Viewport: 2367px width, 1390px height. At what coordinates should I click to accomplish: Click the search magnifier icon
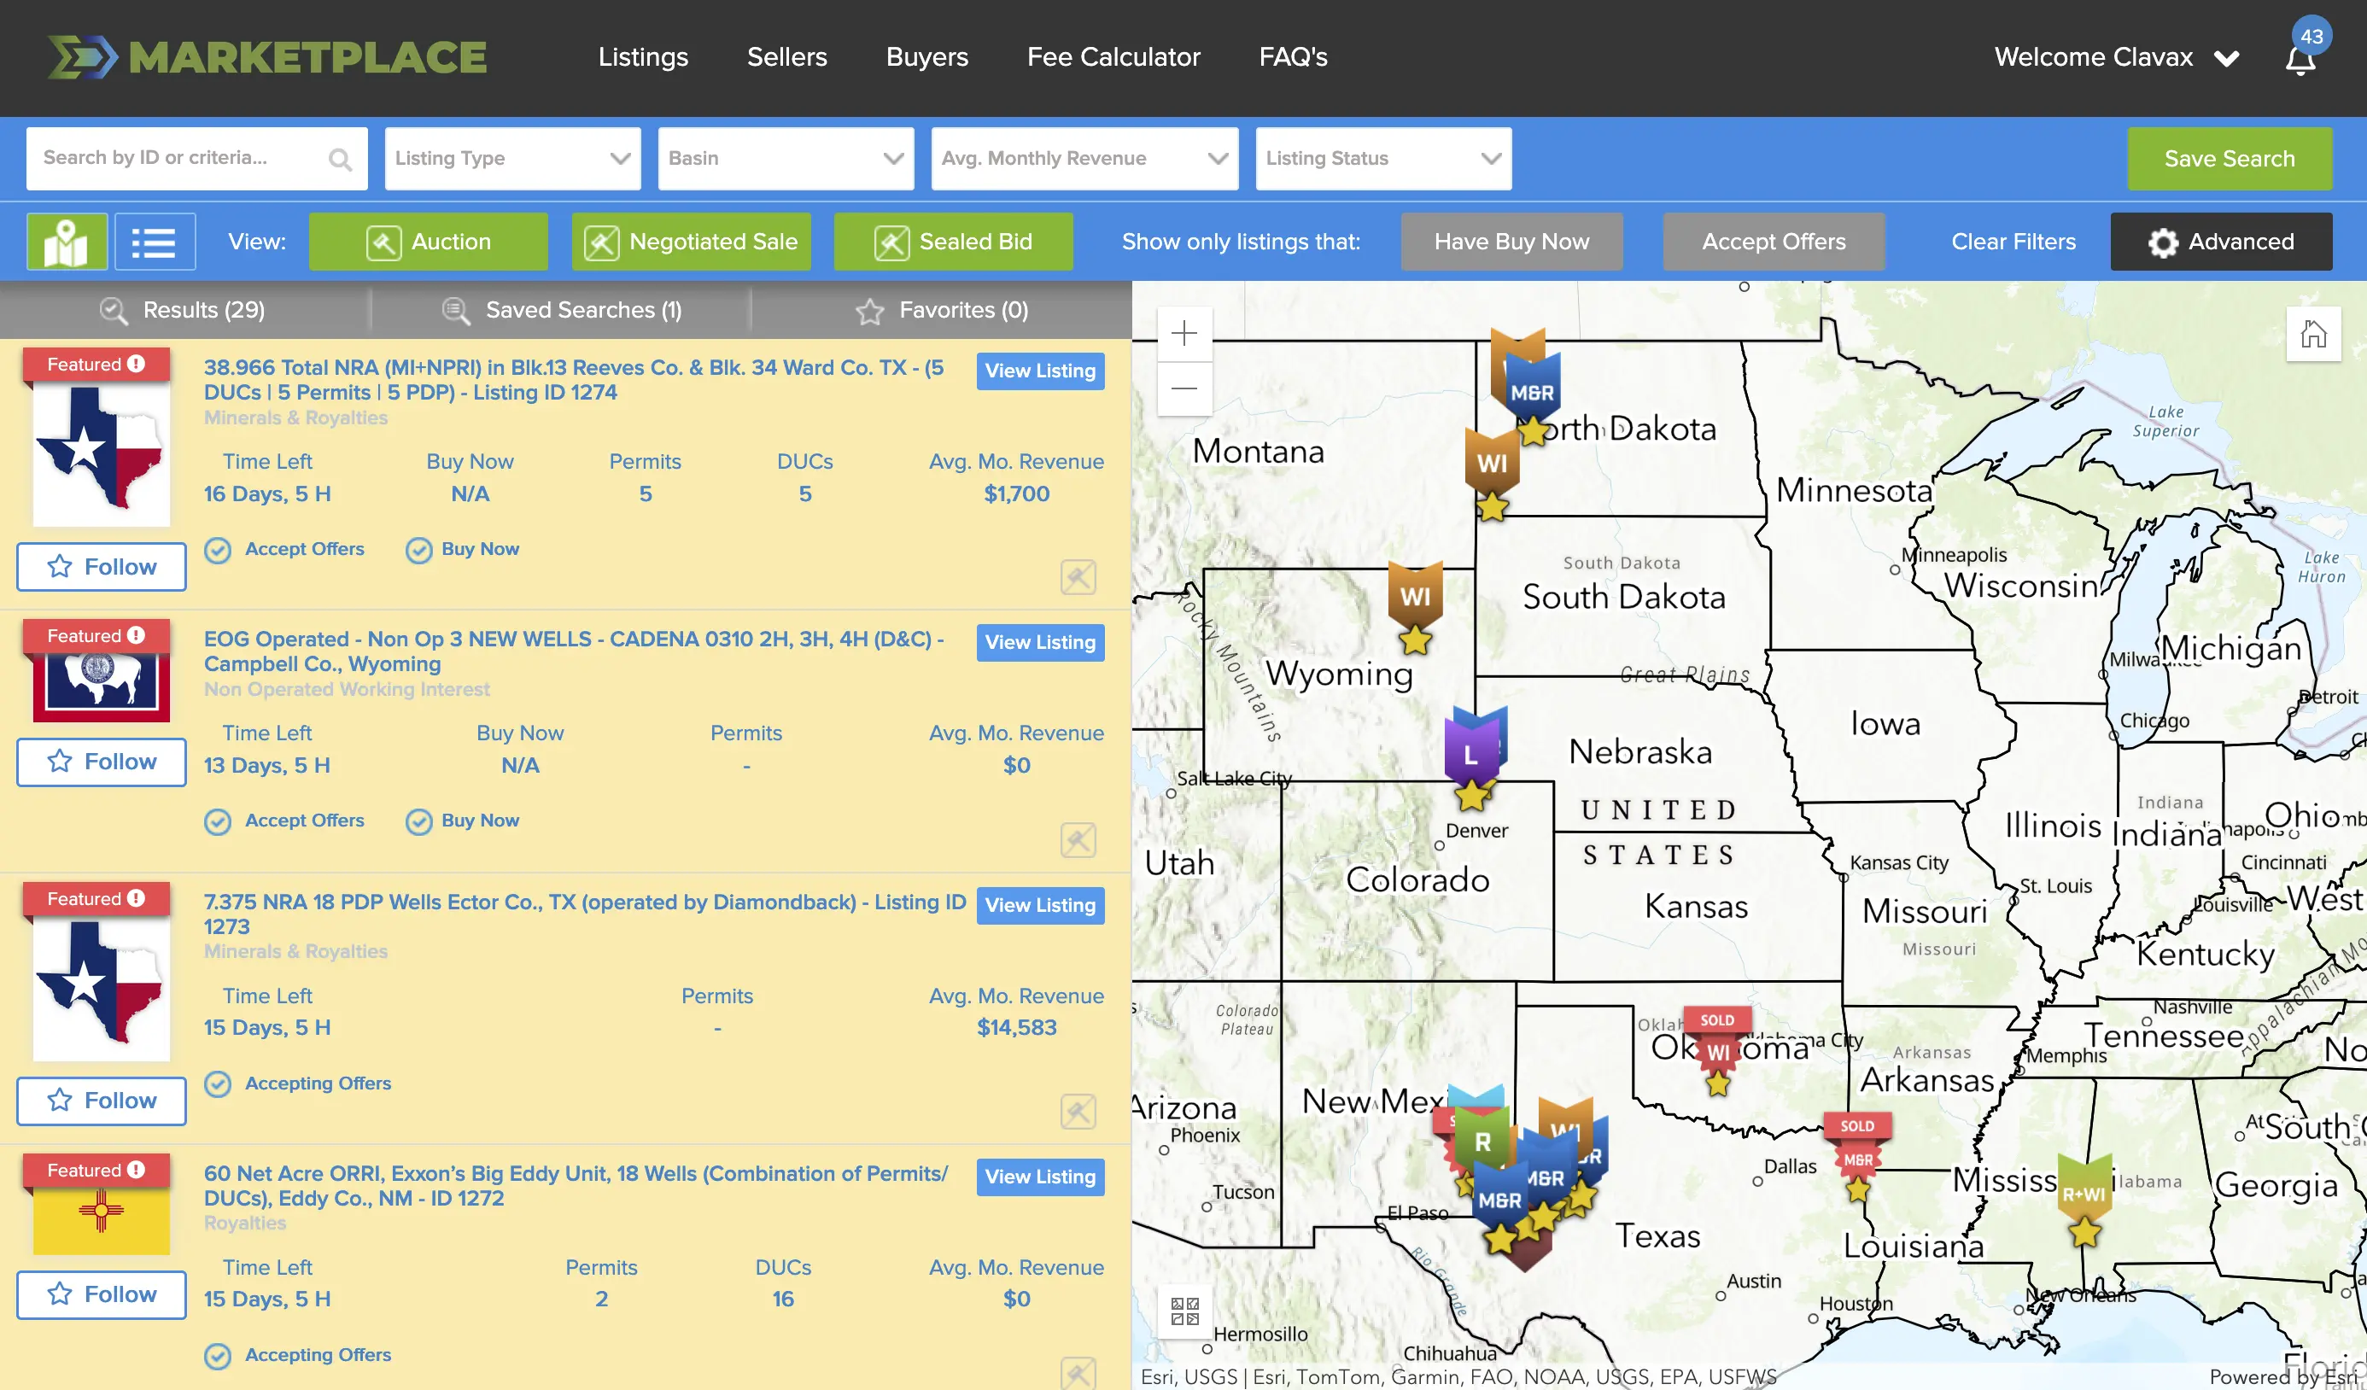coord(340,160)
